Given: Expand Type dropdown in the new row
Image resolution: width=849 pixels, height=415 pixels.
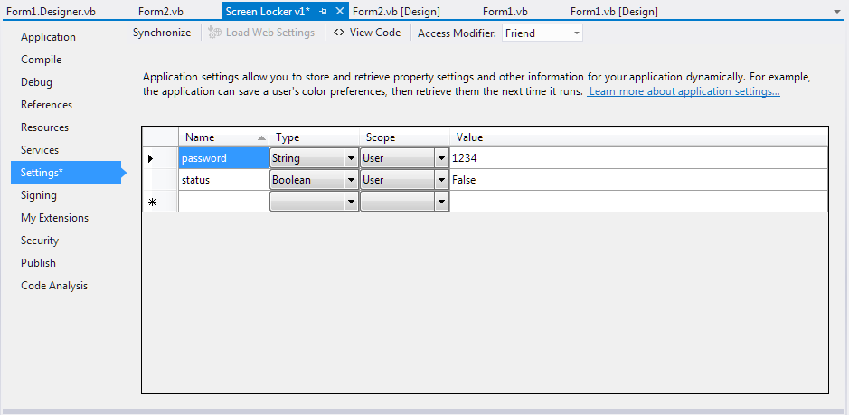Looking at the screenshot, I should point(351,202).
